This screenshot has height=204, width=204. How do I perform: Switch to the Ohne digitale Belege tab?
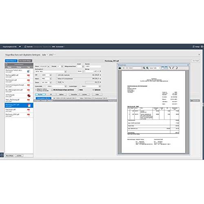click(25, 61)
